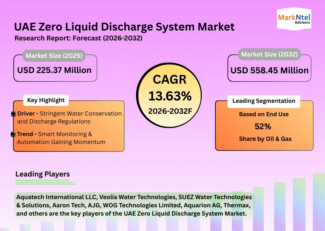Screen dimensions: 325x231
Task: Click the Leading Players heading
Action: click(43, 174)
